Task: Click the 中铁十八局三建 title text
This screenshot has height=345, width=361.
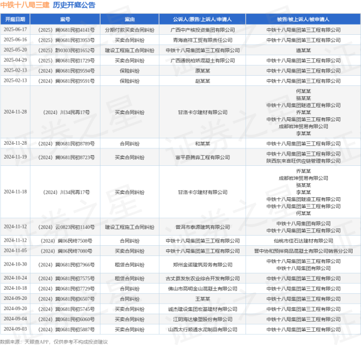Action: pos(25,5)
